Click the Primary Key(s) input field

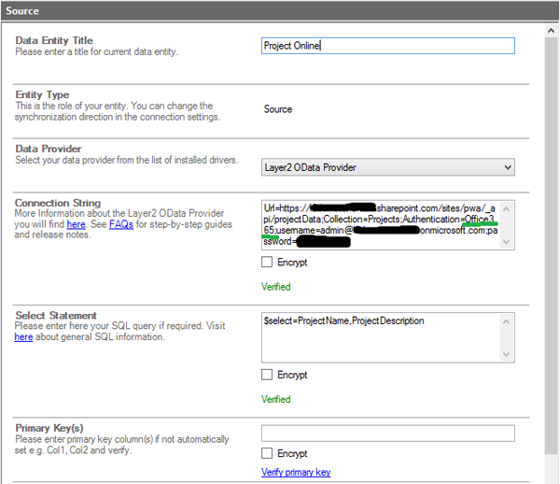click(387, 434)
